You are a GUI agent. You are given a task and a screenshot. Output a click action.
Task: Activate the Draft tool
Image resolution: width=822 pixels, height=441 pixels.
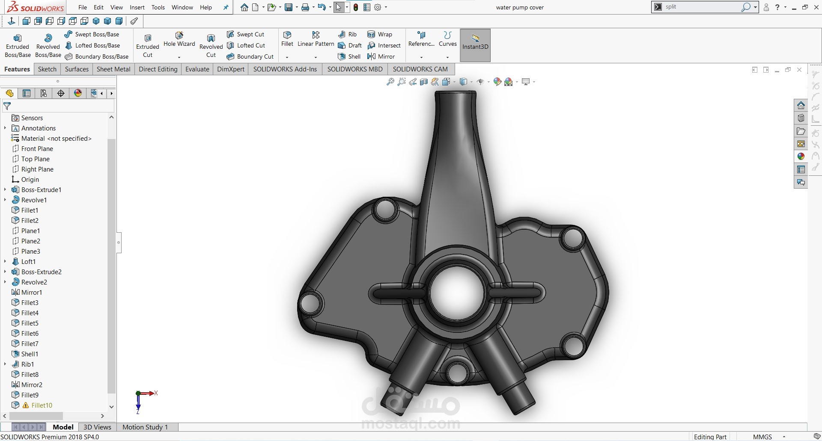(x=350, y=45)
